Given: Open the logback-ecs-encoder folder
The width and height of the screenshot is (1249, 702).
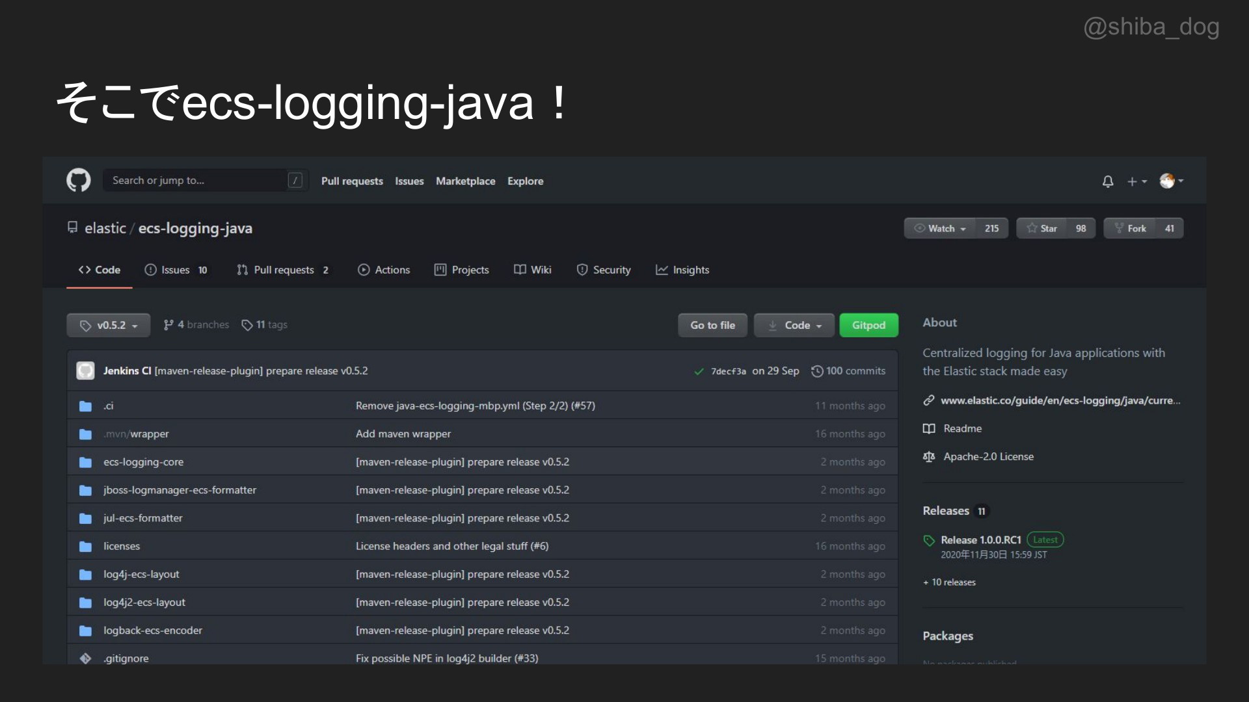Looking at the screenshot, I should pos(153,630).
